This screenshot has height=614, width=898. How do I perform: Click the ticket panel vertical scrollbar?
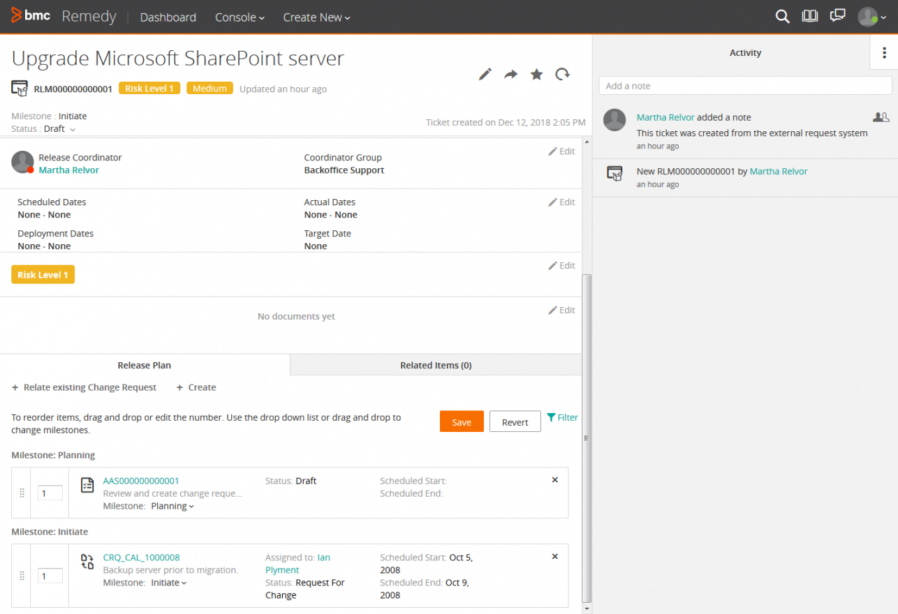coord(587,437)
